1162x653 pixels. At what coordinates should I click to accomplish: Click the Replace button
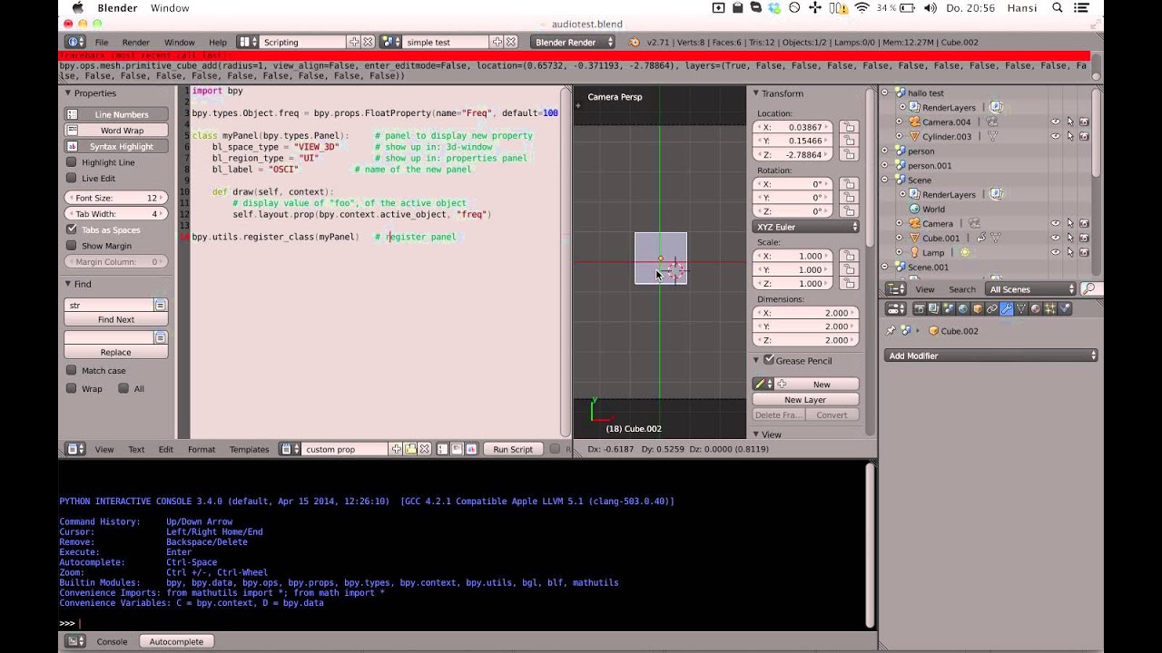(116, 352)
